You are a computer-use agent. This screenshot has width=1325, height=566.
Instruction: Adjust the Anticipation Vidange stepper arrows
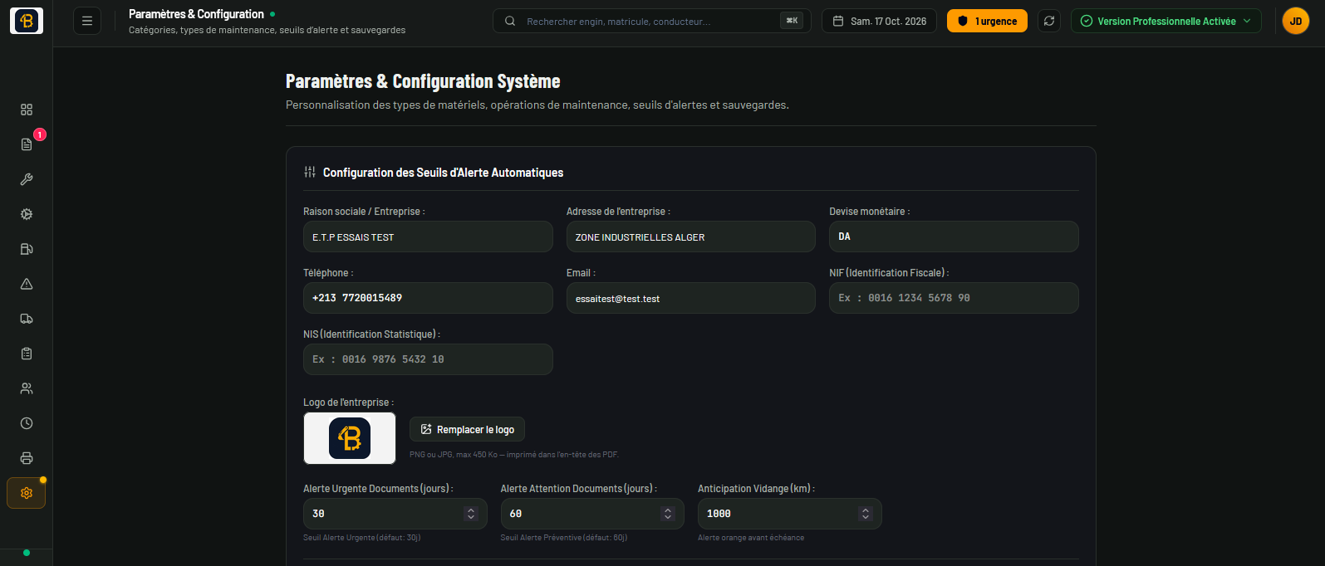click(x=866, y=514)
